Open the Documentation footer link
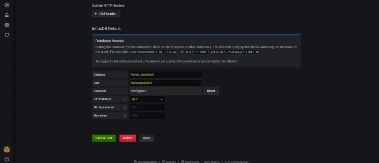Screen dimensions: 379x163 click(145, 162)
